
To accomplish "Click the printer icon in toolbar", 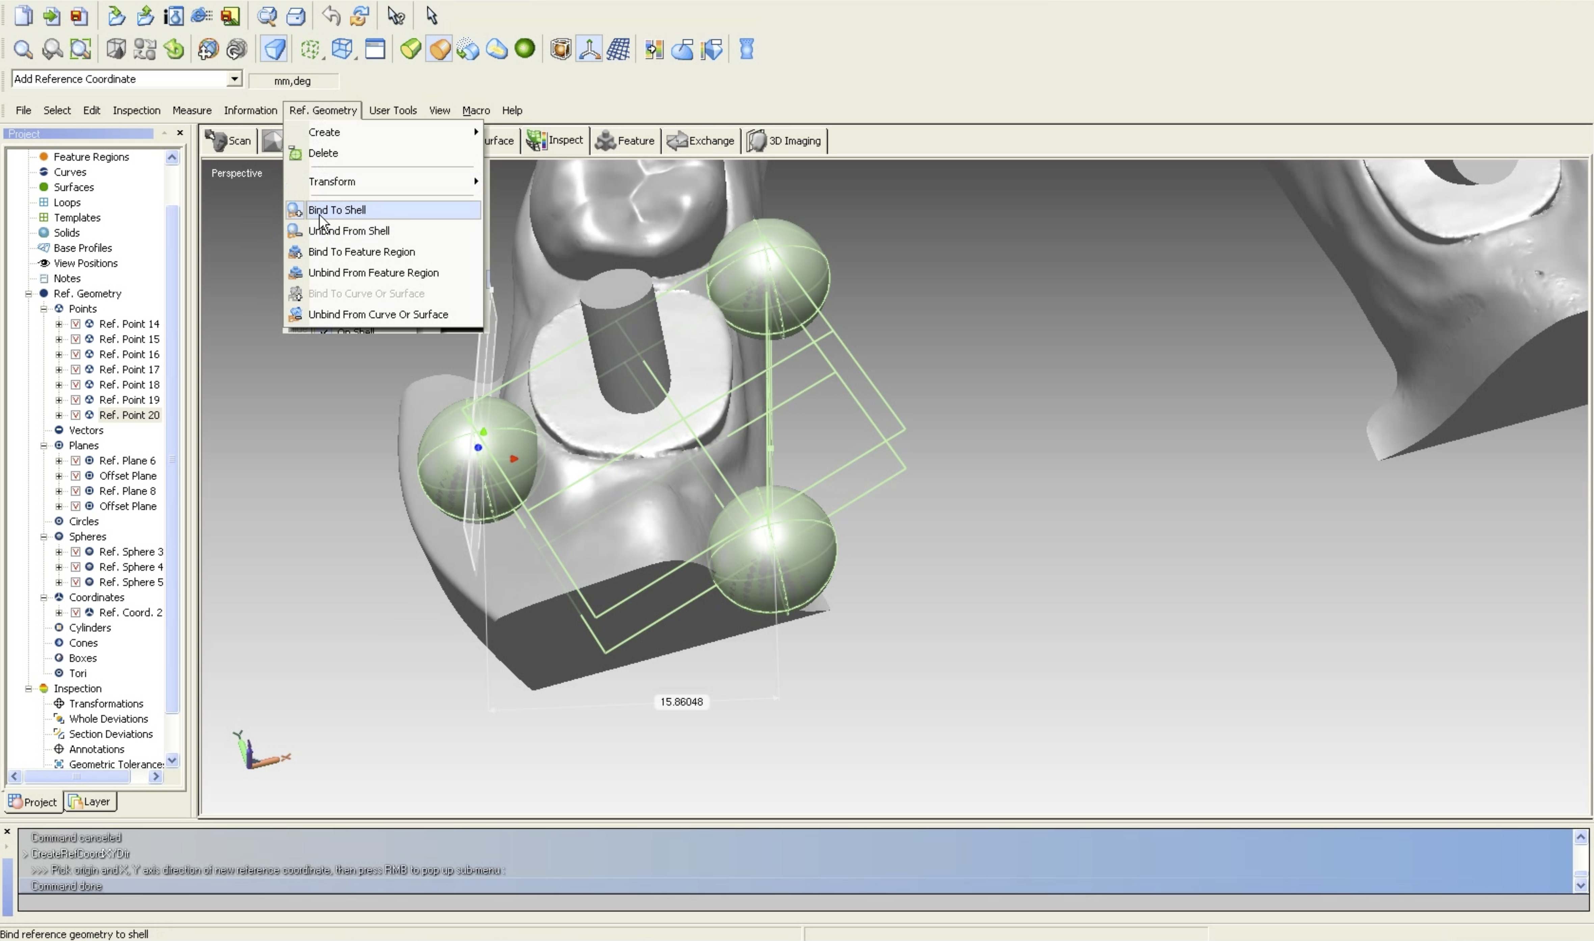I will point(296,15).
